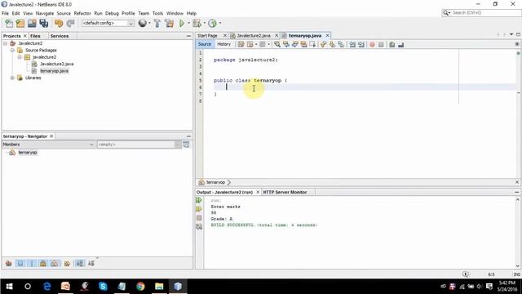522x294 pixels.
Task: Open the Profile Project dropdown arrow
Action: (x=220, y=23)
